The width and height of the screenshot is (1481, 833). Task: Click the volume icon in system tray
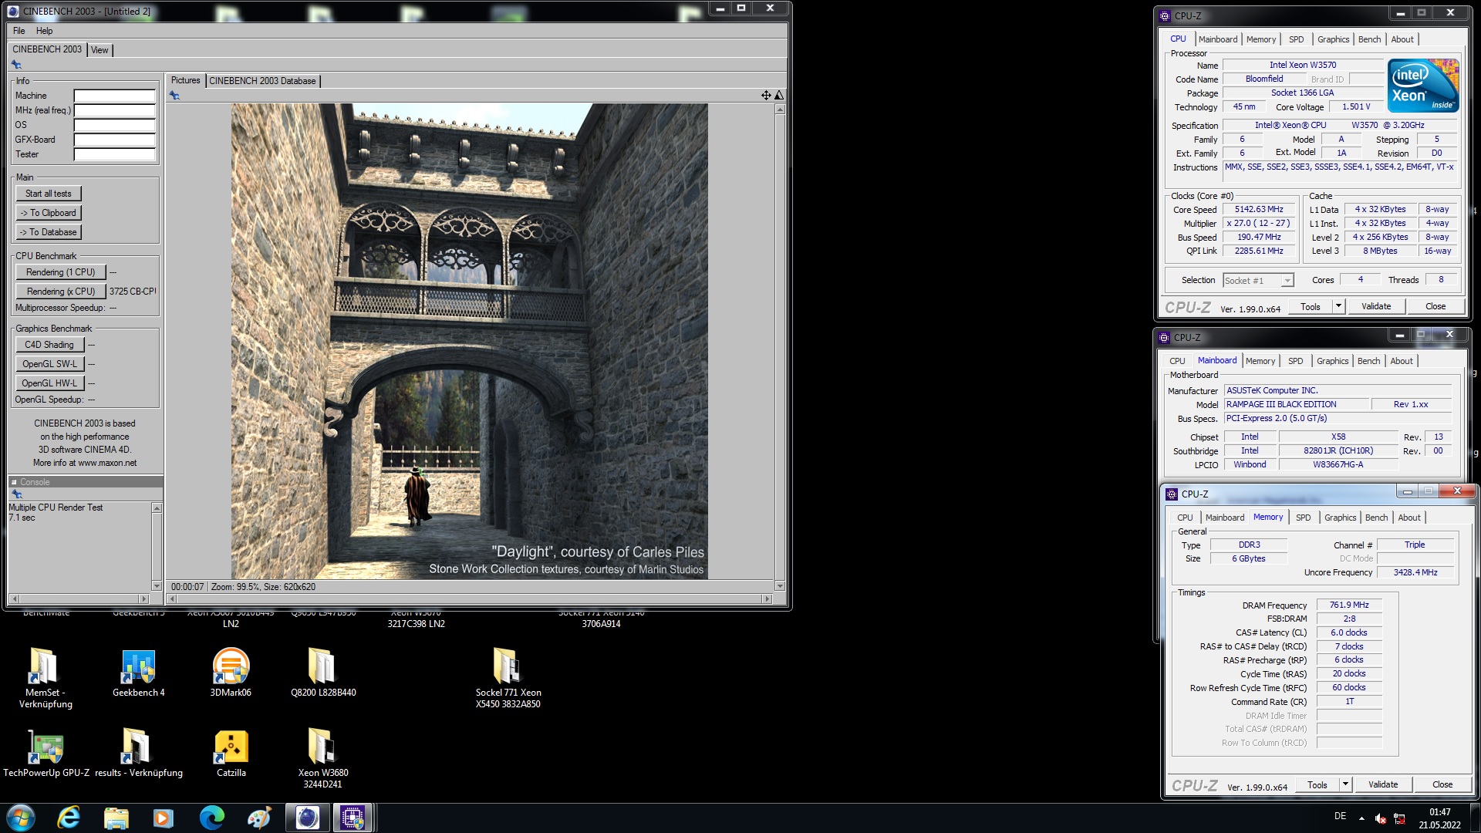pos(1381,818)
